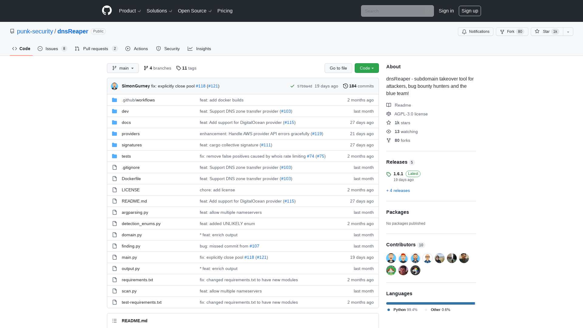Select the Actions play icon

128,49
